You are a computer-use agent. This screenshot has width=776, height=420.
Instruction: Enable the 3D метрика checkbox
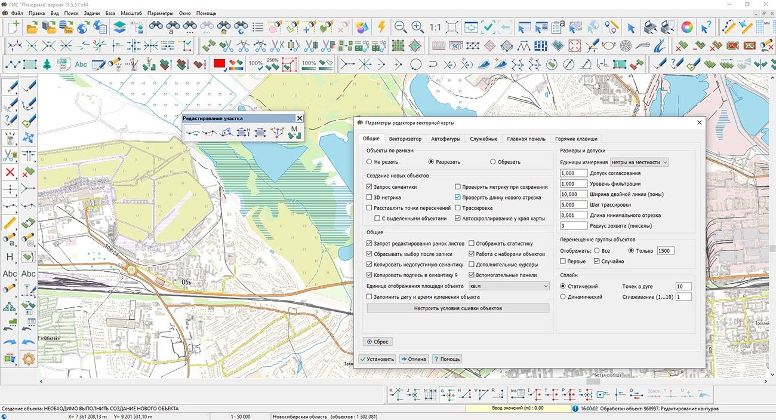pyautogui.click(x=369, y=197)
